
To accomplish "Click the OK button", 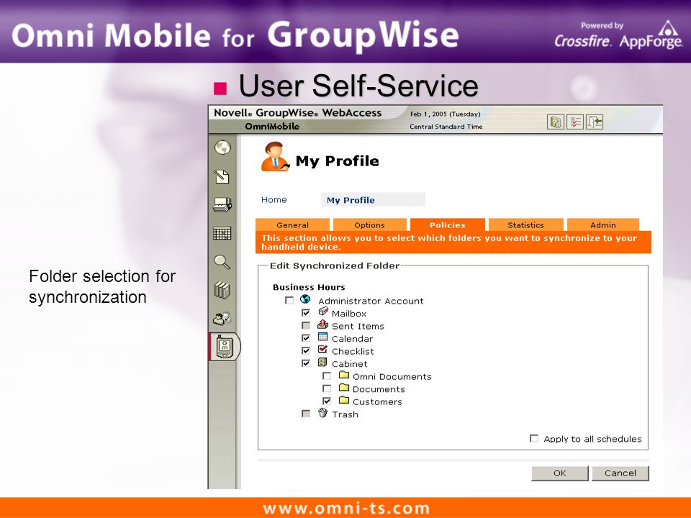I will [x=560, y=473].
